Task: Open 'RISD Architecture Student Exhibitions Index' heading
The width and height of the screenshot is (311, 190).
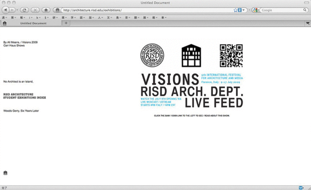Action: point(24,96)
